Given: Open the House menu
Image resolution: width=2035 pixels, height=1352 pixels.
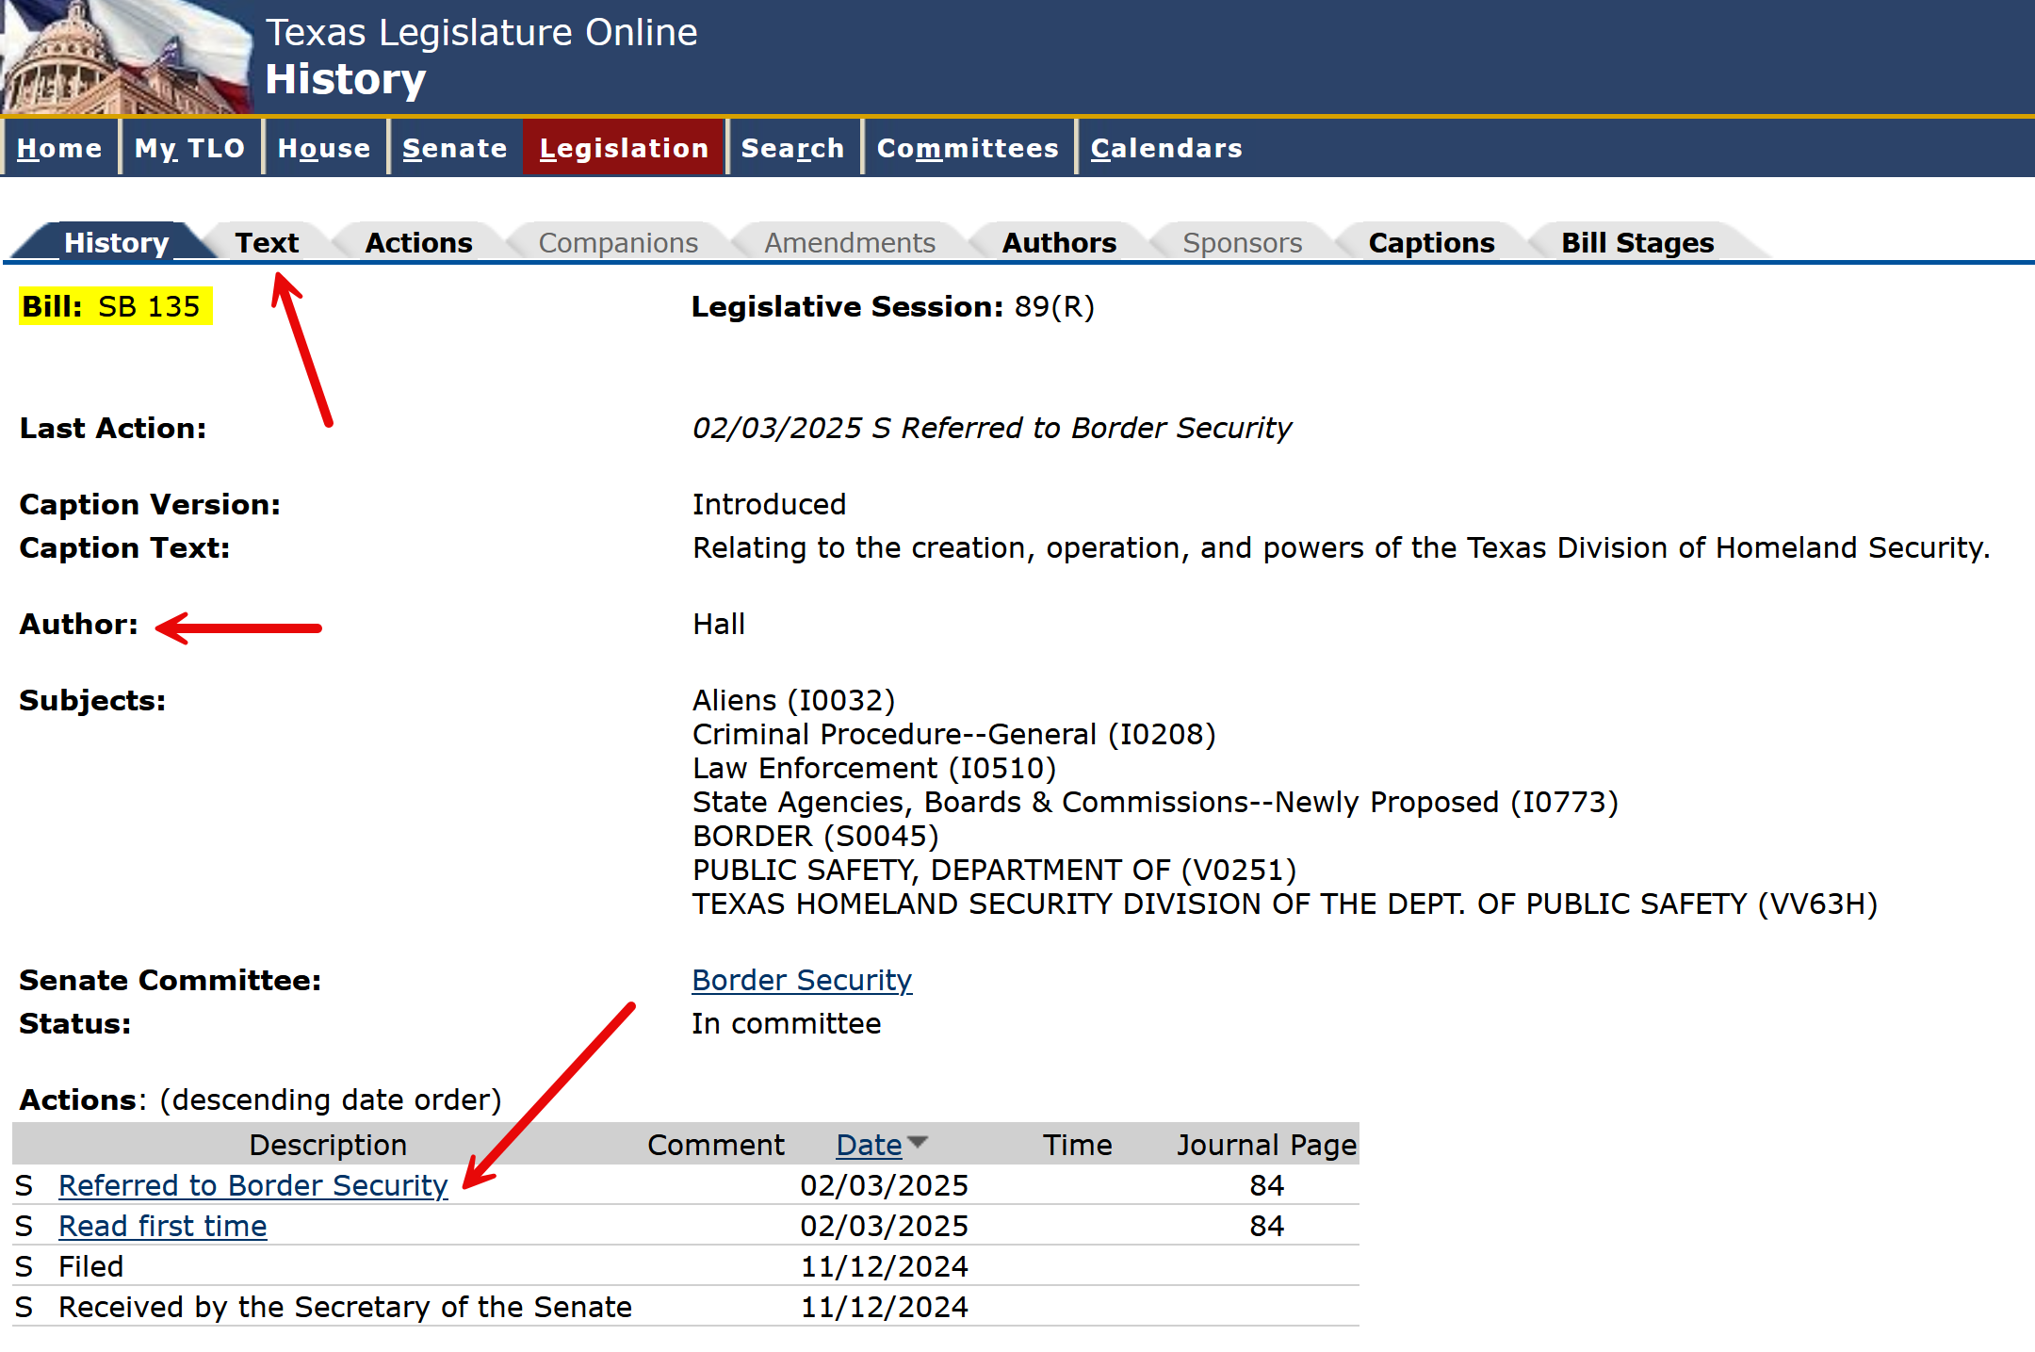Looking at the screenshot, I should click(324, 148).
